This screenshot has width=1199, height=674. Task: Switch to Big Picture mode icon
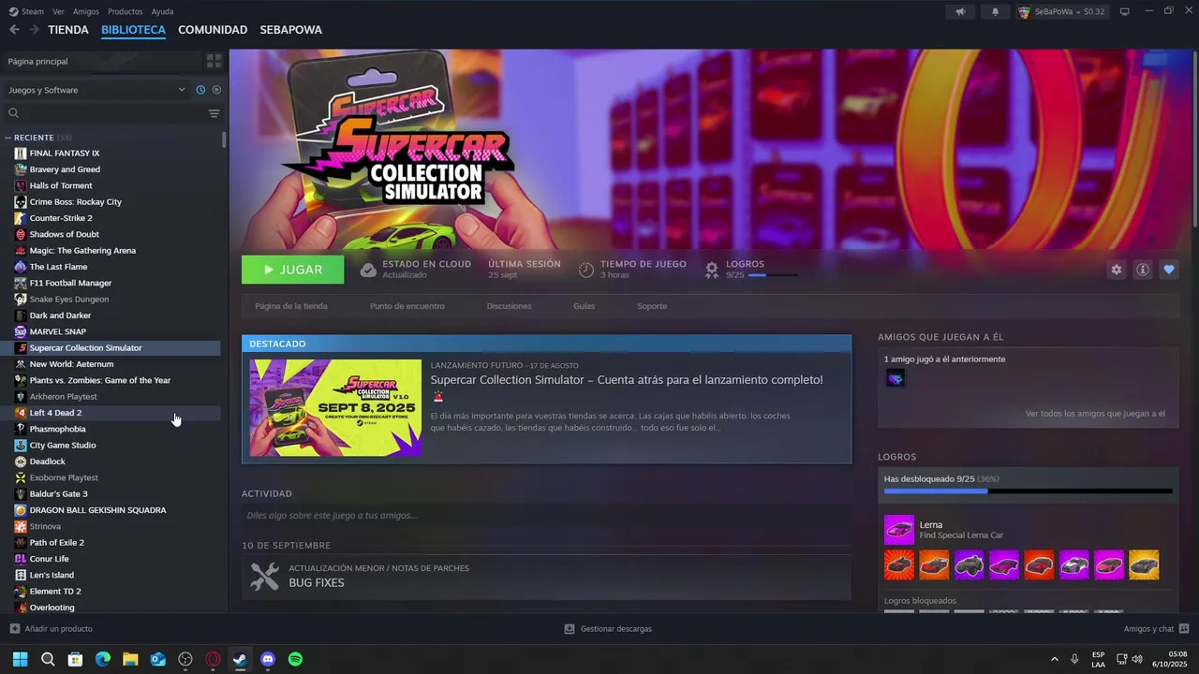1125,11
